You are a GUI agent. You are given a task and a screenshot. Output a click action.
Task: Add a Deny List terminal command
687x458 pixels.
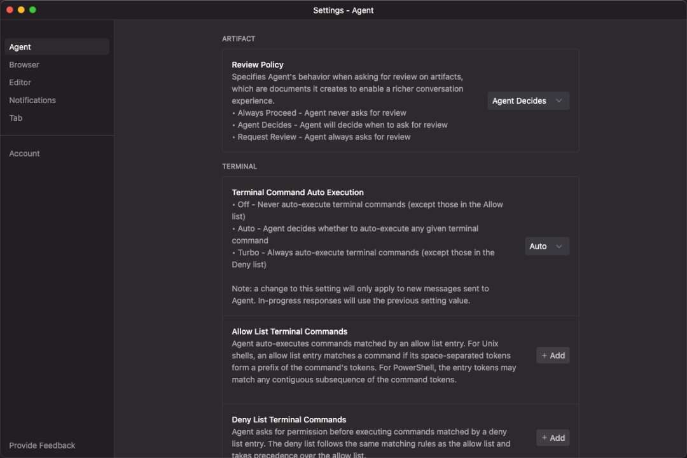(552, 438)
